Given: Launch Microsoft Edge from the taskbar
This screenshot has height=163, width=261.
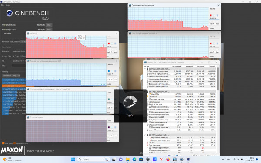Looking at the screenshot, I should pos(134,160).
